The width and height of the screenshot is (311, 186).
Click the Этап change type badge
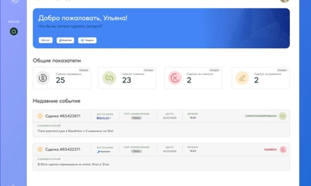click(x=136, y=151)
